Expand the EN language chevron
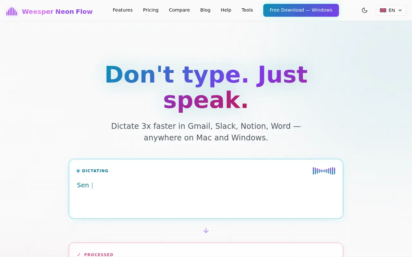 [x=400, y=10]
